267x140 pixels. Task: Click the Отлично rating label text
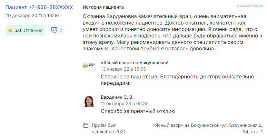33,30
